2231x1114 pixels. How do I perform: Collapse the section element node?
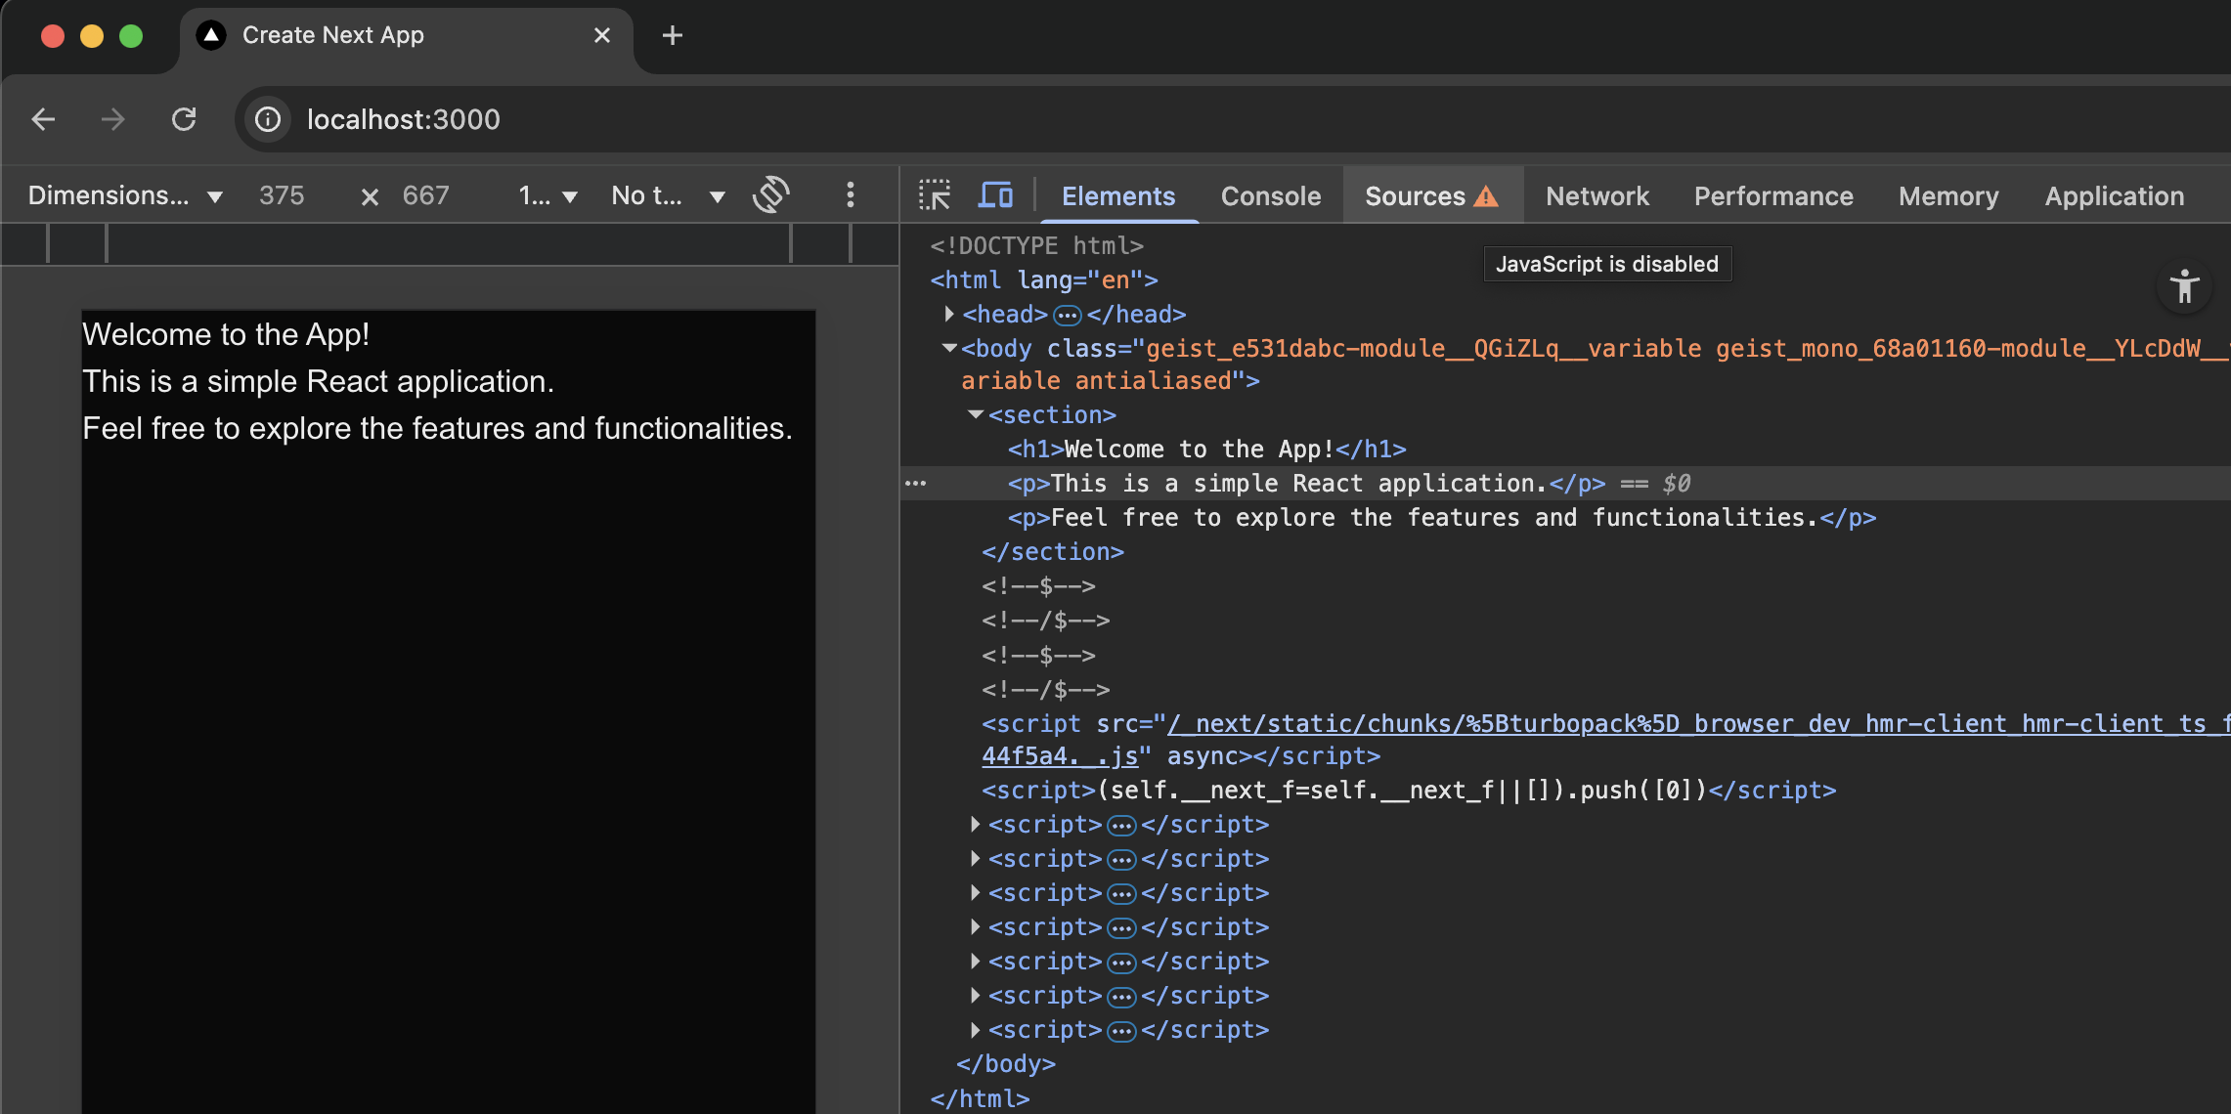coord(975,414)
